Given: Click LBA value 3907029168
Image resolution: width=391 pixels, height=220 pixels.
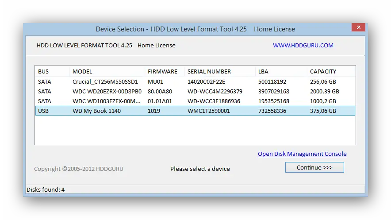Looking at the screenshot, I should [273, 91].
